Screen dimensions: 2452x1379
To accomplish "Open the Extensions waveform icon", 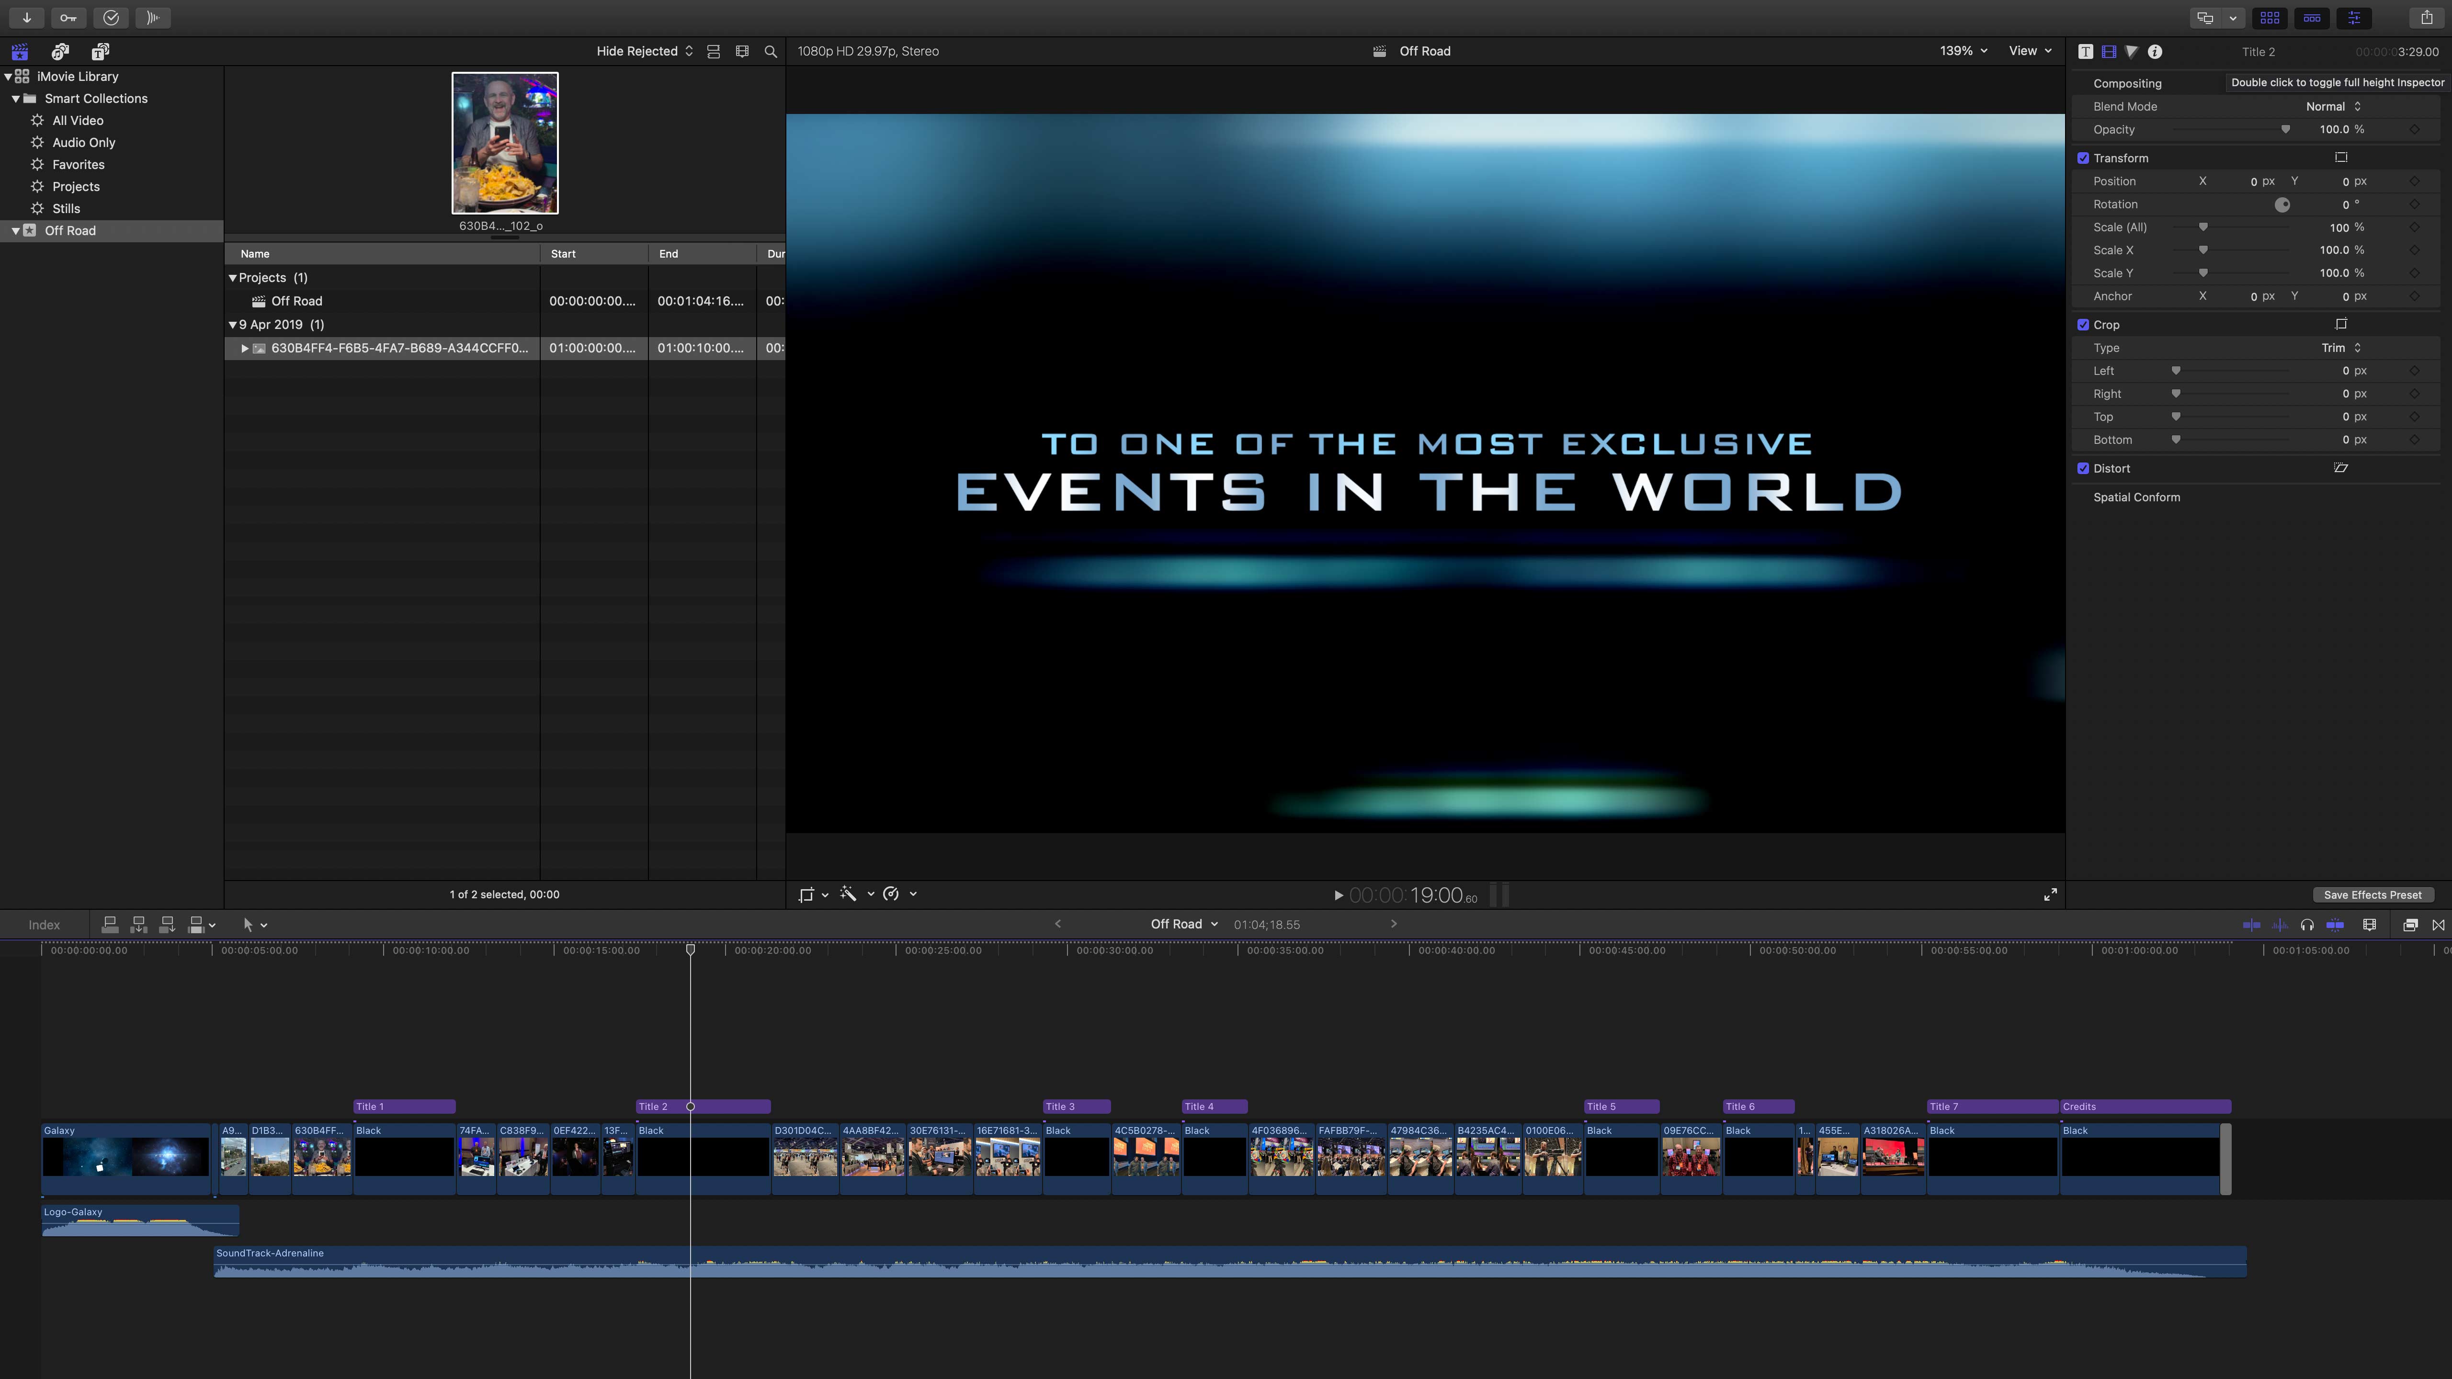I will [152, 17].
